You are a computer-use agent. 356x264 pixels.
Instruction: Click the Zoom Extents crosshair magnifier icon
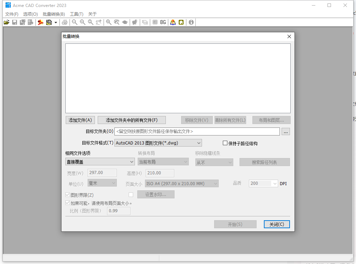pos(109,22)
